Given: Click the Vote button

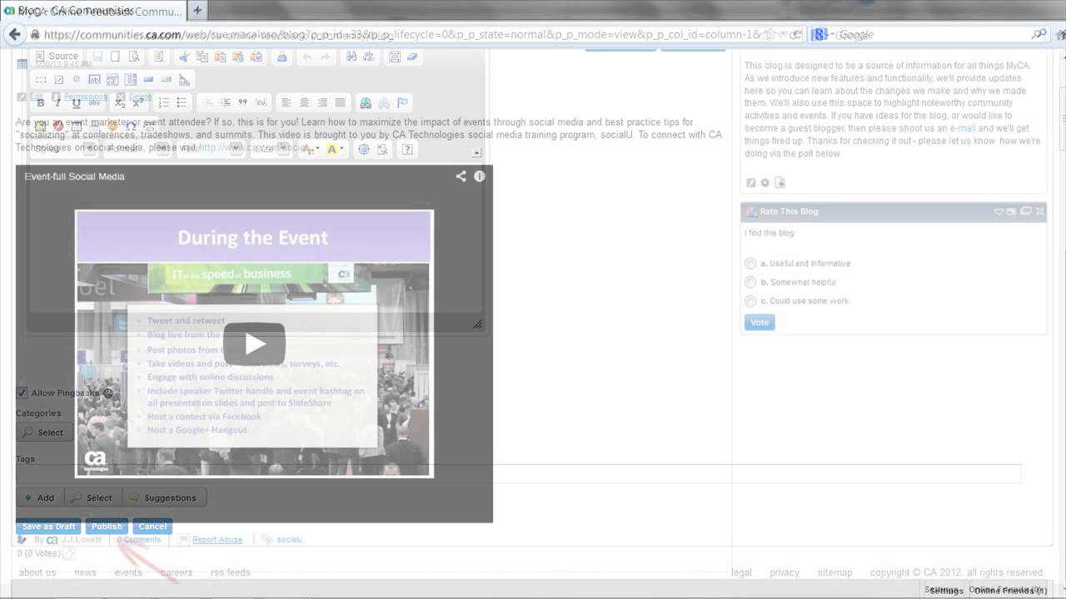Looking at the screenshot, I should point(760,323).
